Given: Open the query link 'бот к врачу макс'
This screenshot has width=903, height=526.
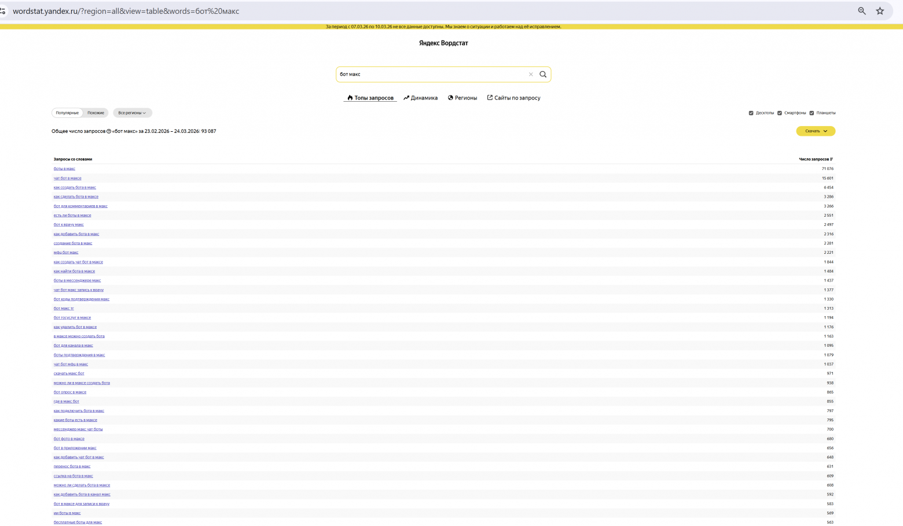Looking at the screenshot, I should (69, 224).
